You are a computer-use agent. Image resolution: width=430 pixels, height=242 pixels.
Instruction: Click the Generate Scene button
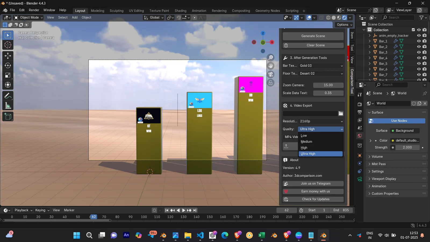pyautogui.click(x=313, y=36)
